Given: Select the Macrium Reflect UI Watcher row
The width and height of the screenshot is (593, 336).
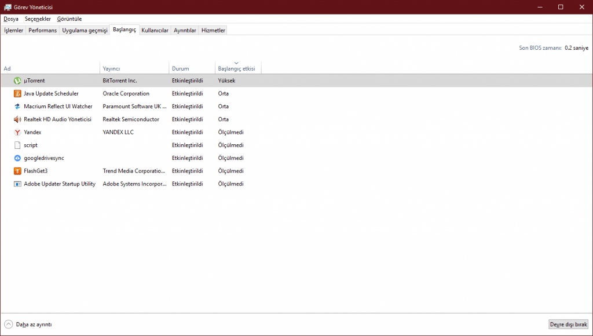Looking at the screenshot, I should pos(296,107).
